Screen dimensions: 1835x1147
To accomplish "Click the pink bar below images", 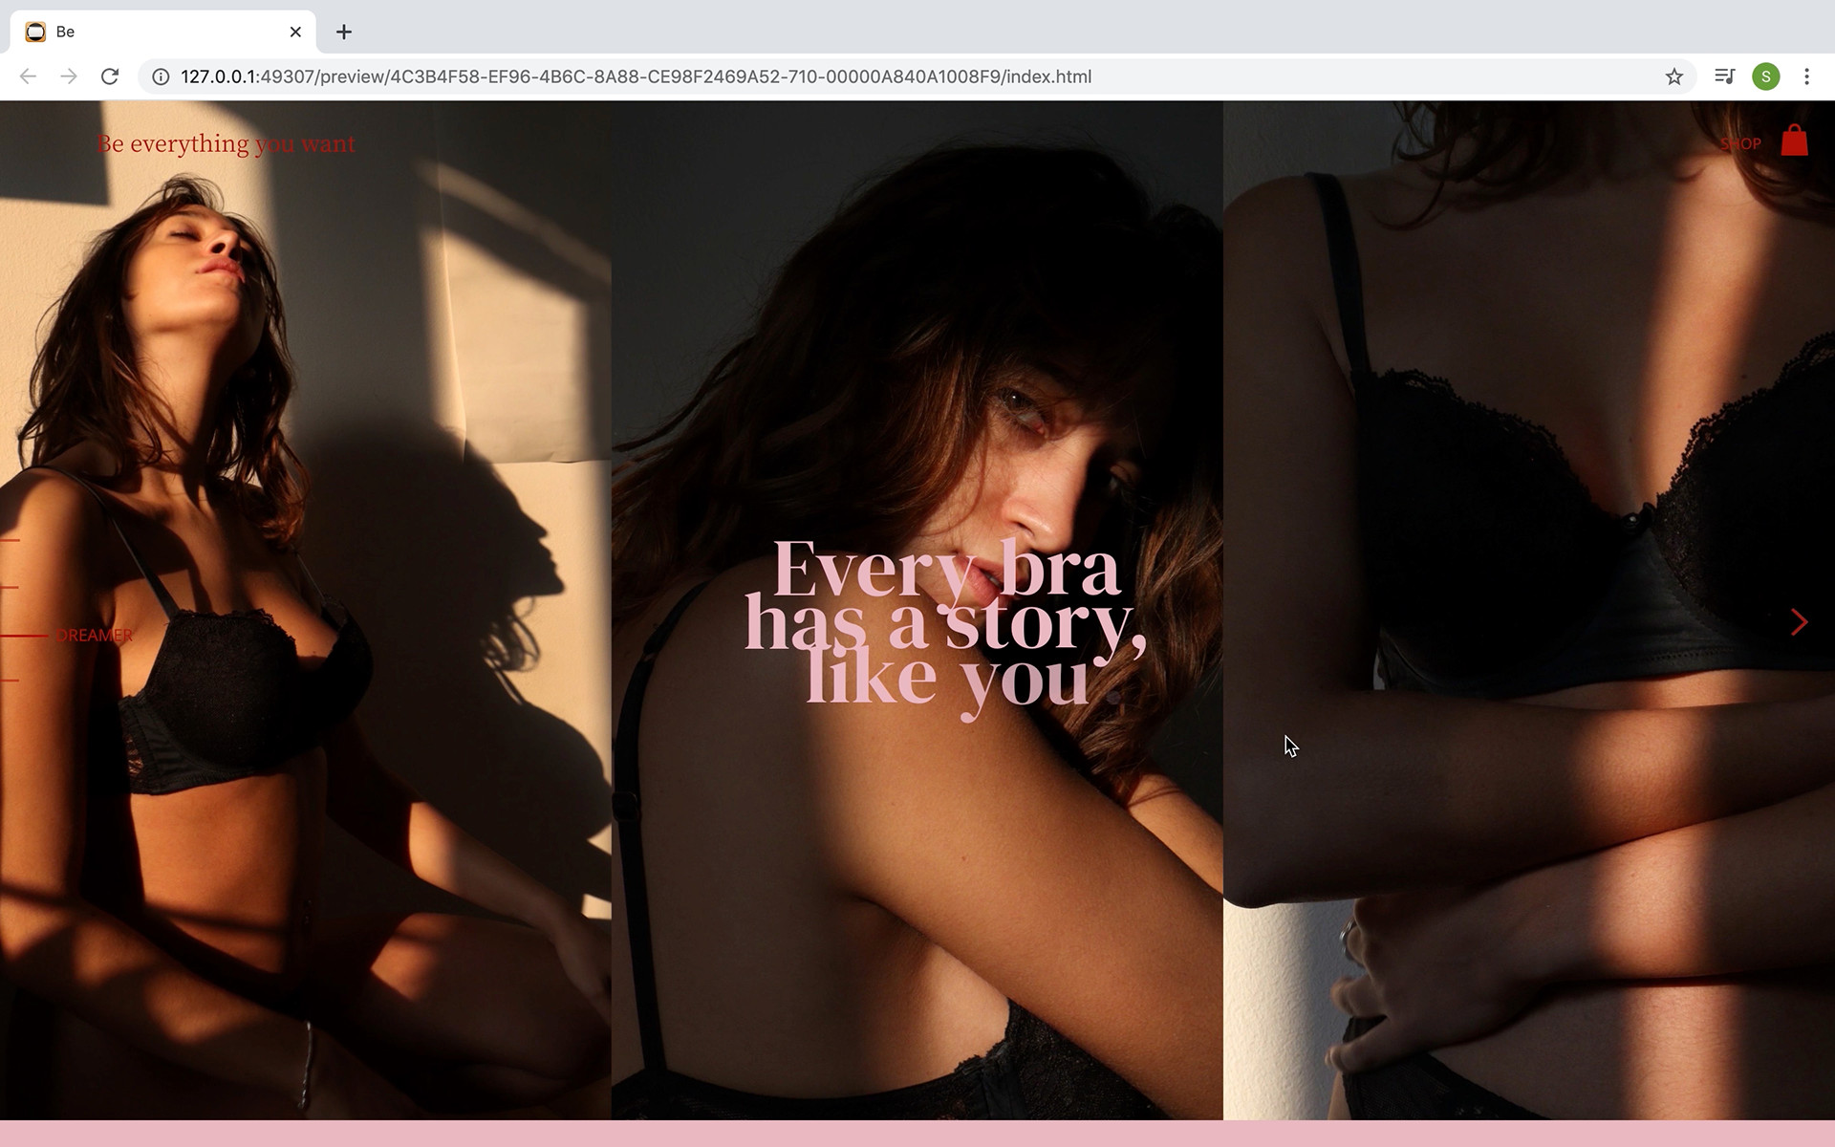I will pos(917,1134).
